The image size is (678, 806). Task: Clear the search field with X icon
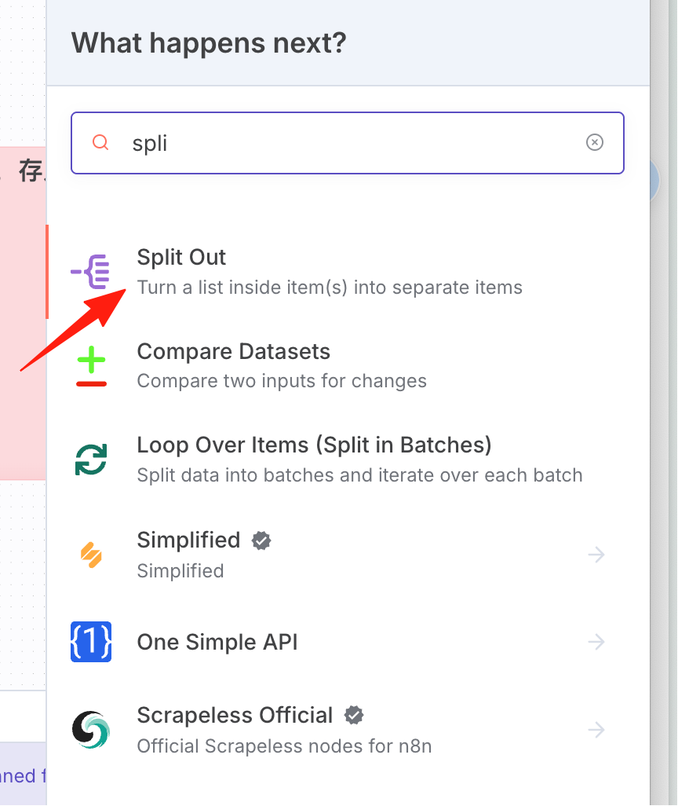point(595,142)
